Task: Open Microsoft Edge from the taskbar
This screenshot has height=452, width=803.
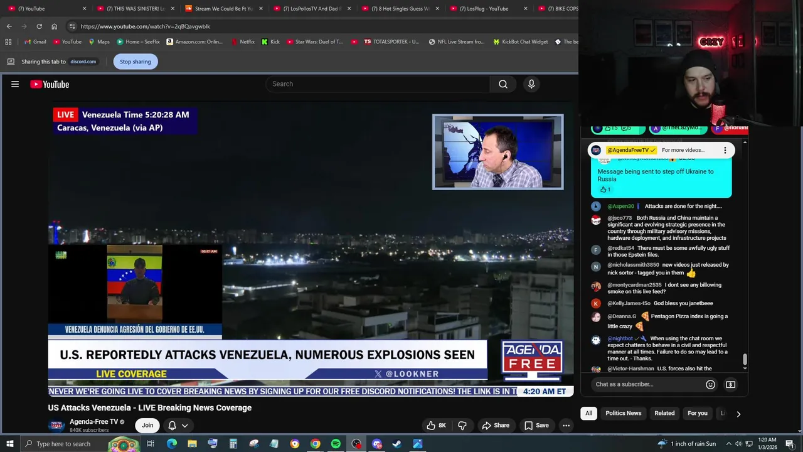Action: 171,444
